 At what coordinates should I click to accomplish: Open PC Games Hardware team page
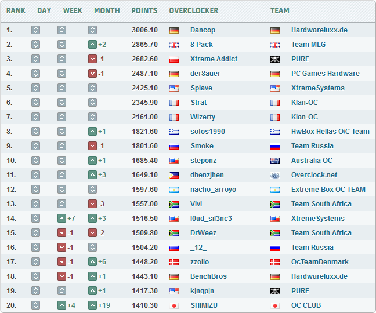326,74
